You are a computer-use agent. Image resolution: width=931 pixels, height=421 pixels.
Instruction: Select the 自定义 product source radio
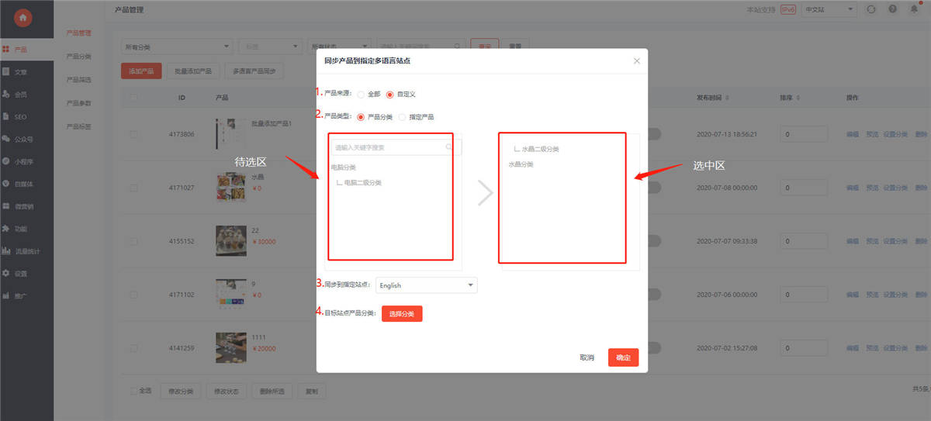390,95
